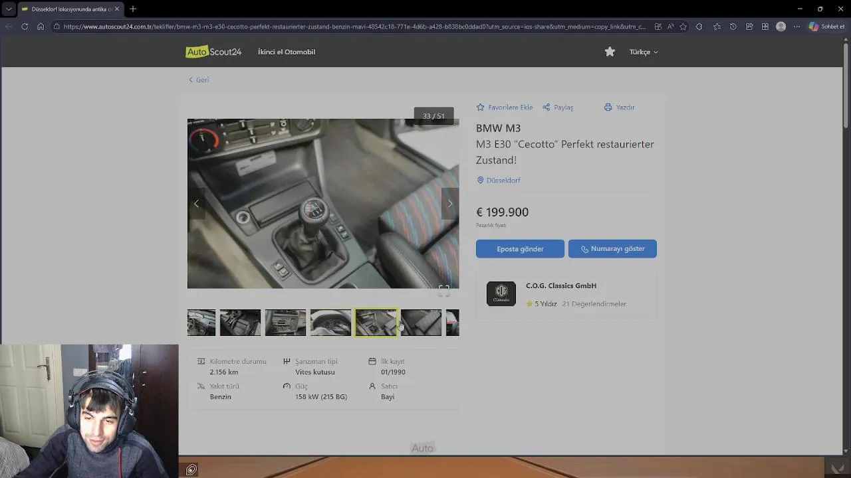The width and height of the screenshot is (851, 478).
Task: Share the listing with Paylaş
Action: [558, 107]
